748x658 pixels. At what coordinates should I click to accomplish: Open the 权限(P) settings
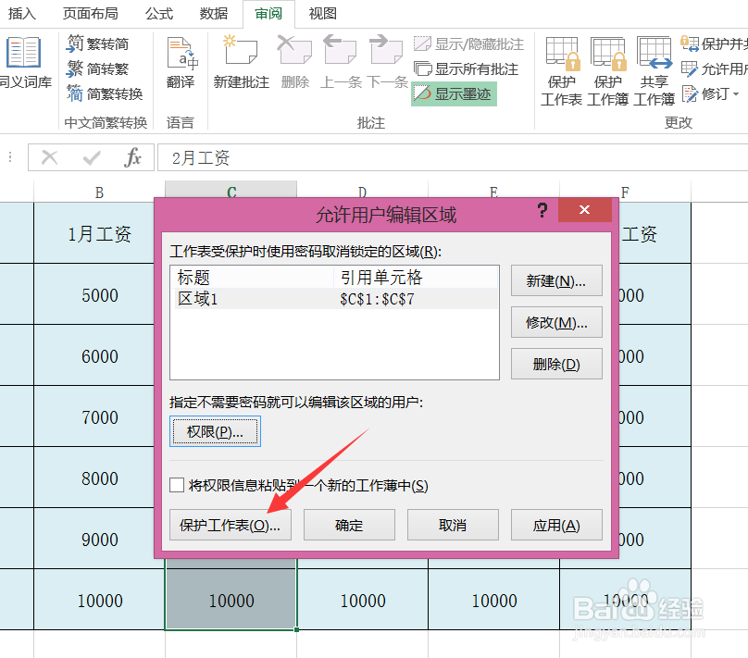tap(215, 431)
